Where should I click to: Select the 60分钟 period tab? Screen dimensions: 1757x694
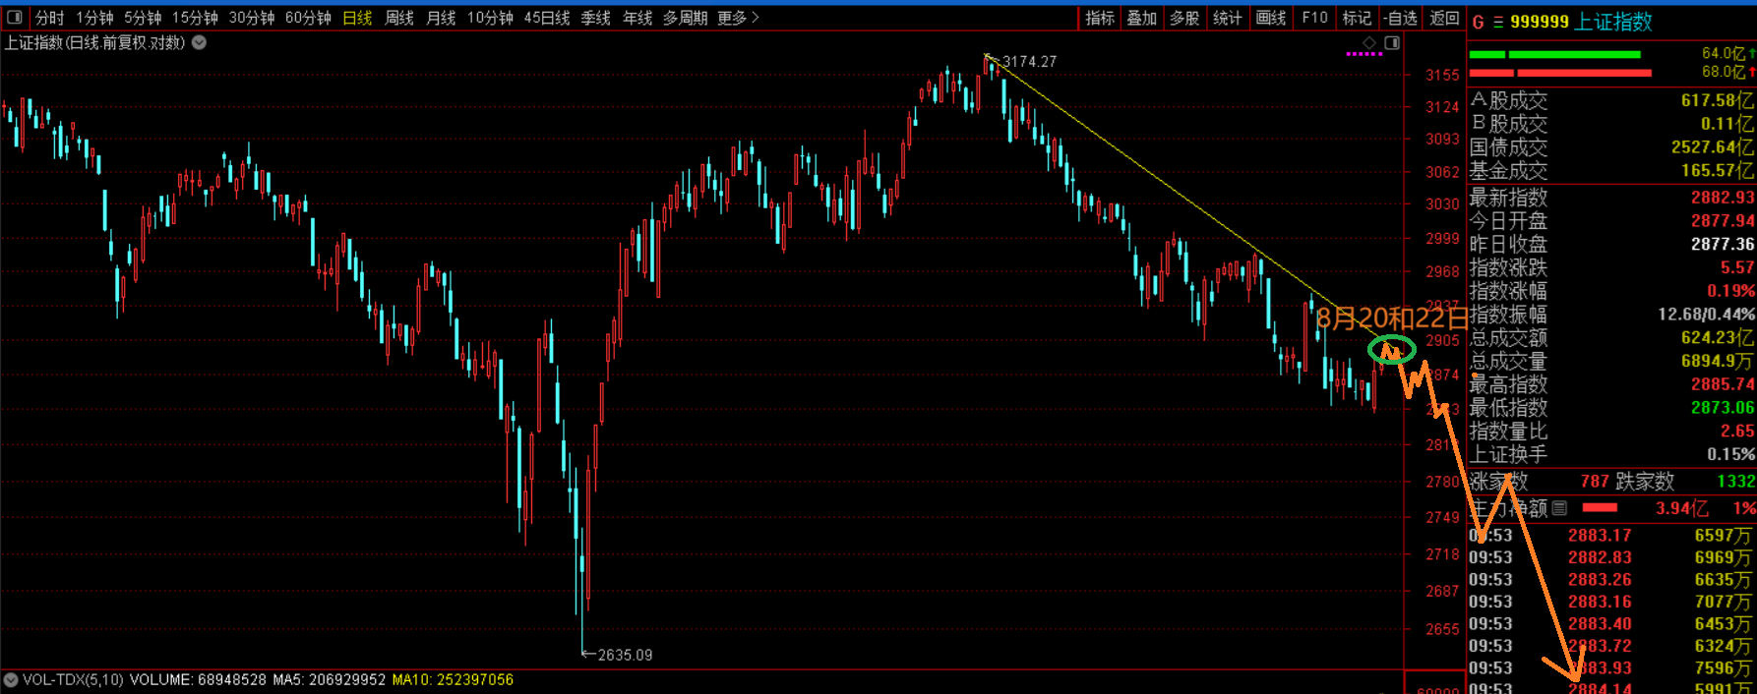coord(308,18)
